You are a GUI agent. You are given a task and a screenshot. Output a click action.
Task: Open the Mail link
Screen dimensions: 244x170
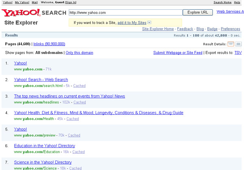coord(35,2)
